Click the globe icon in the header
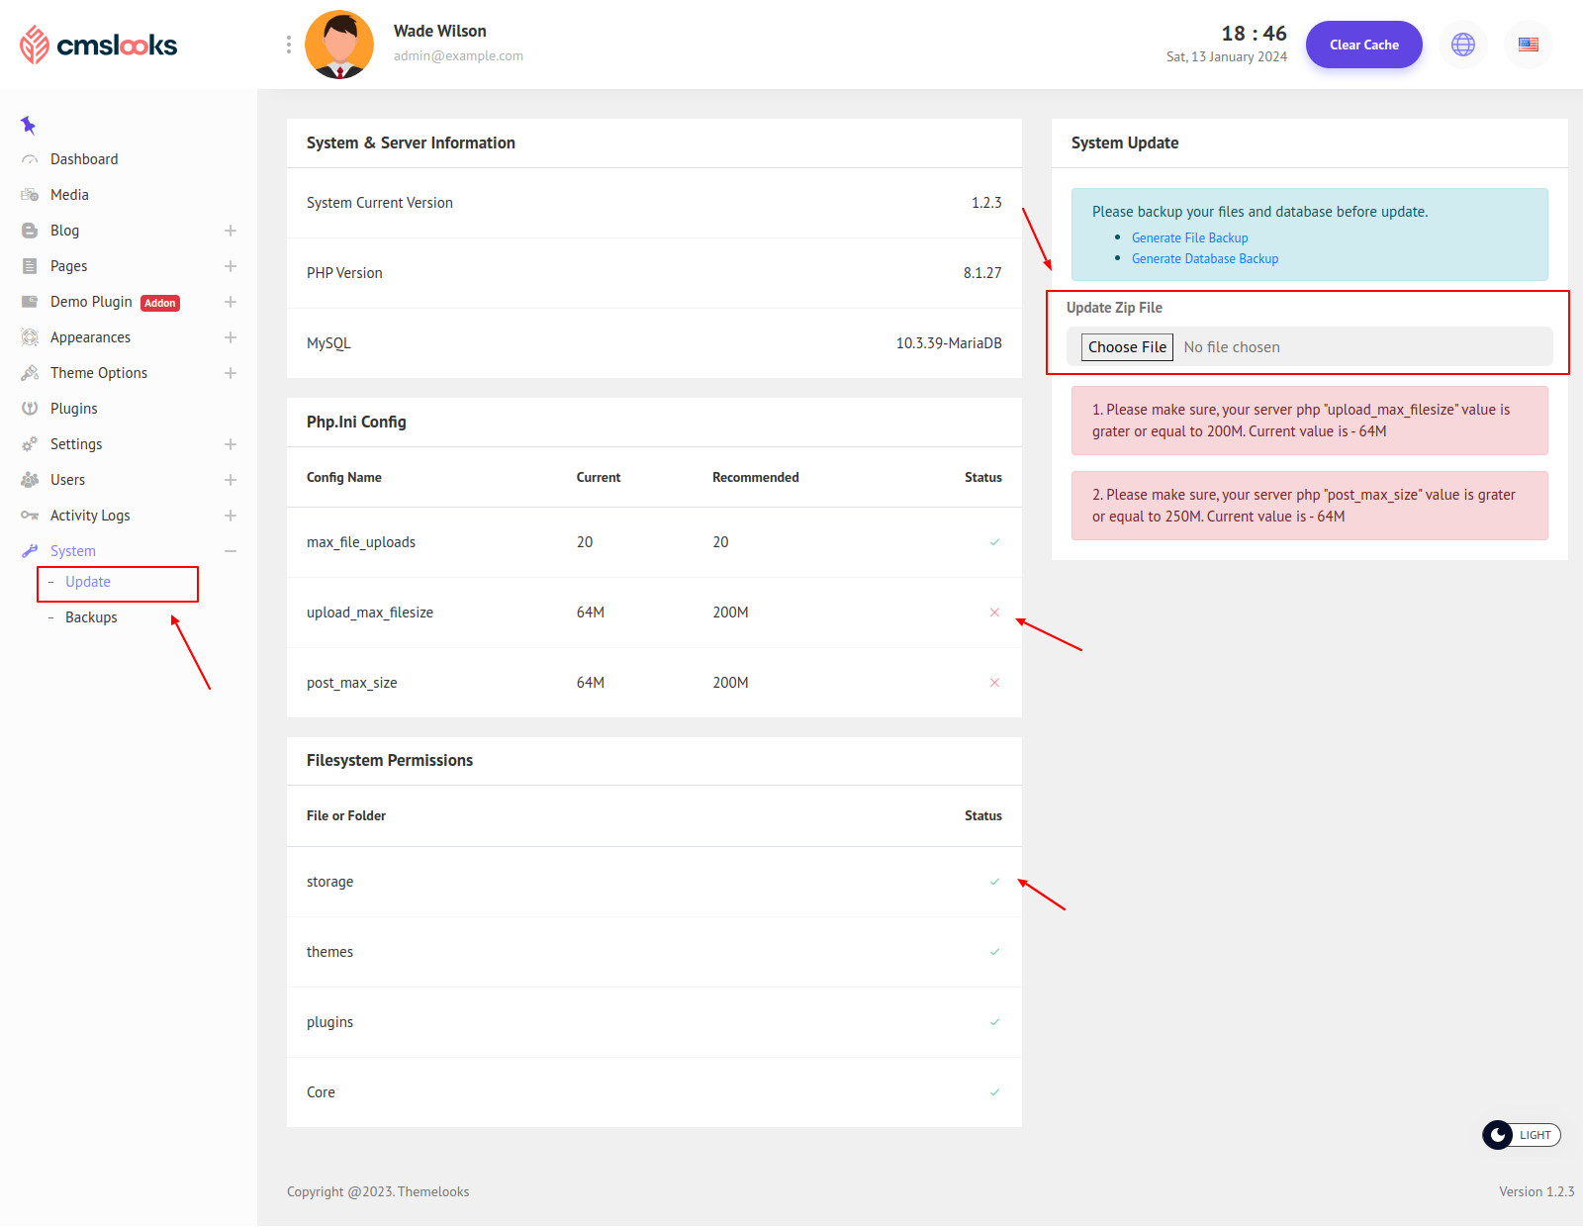 pyautogui.click(x=1462, y=45)
